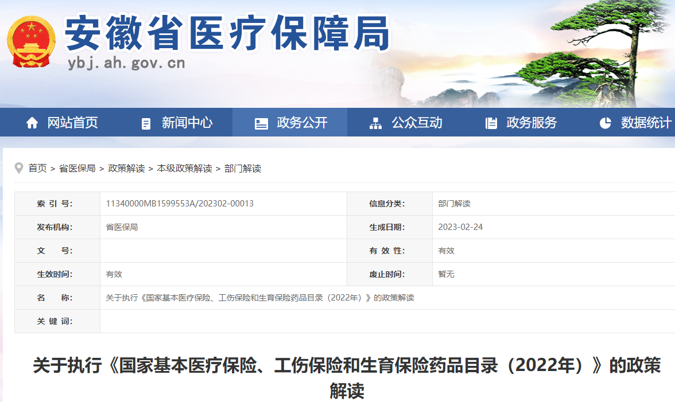Click the 发布机构 label cell
Screen dimensions: 675x402
click(x=57, y=227)
